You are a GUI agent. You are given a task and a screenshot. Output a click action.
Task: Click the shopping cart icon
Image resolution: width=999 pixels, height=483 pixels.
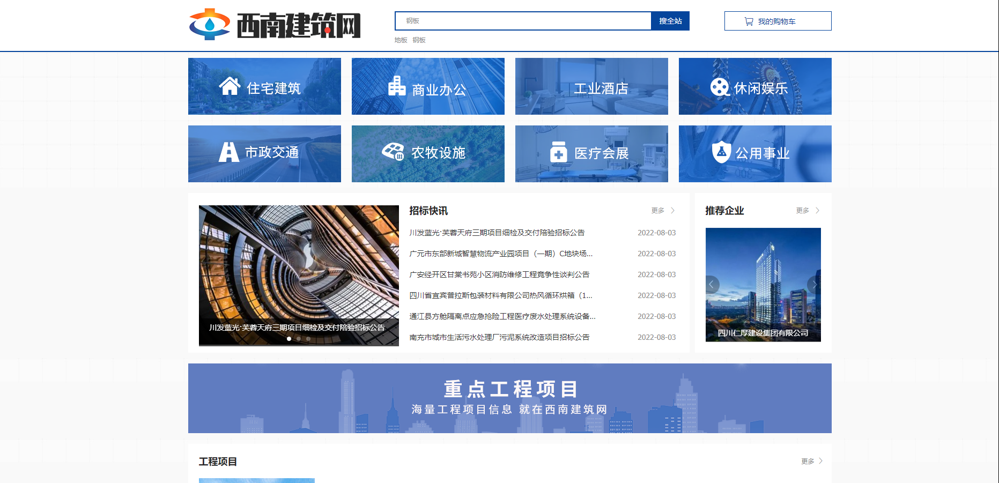(749, 21)
